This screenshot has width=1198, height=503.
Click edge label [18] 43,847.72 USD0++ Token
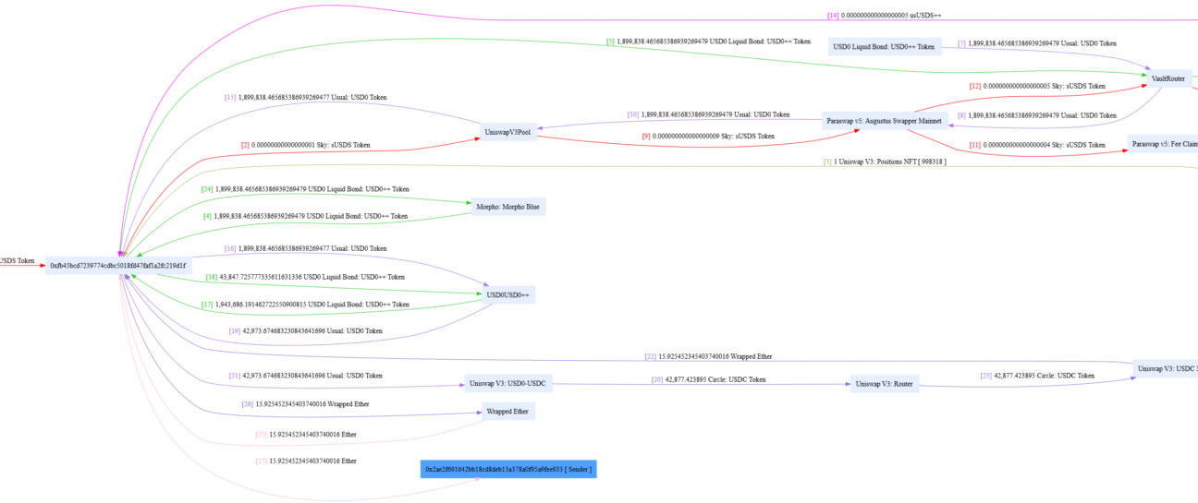pos(305,277)
